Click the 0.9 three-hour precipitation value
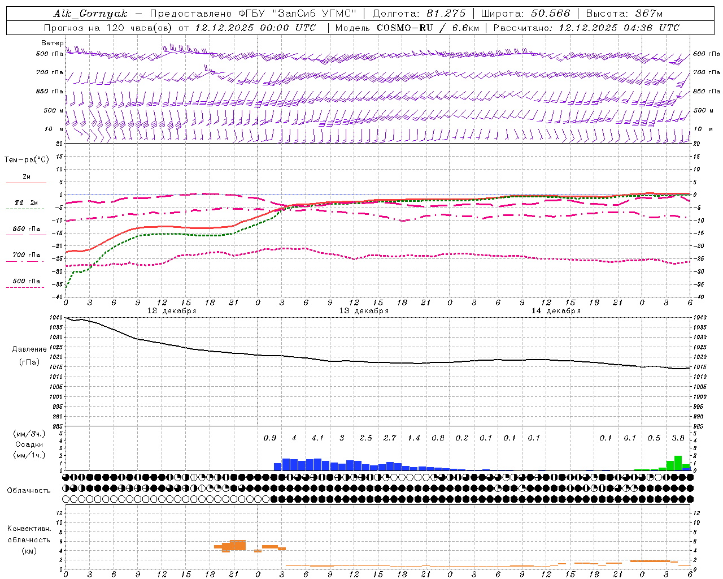The height and width of the screenshot is (579, 723). [x=270, y=438]
